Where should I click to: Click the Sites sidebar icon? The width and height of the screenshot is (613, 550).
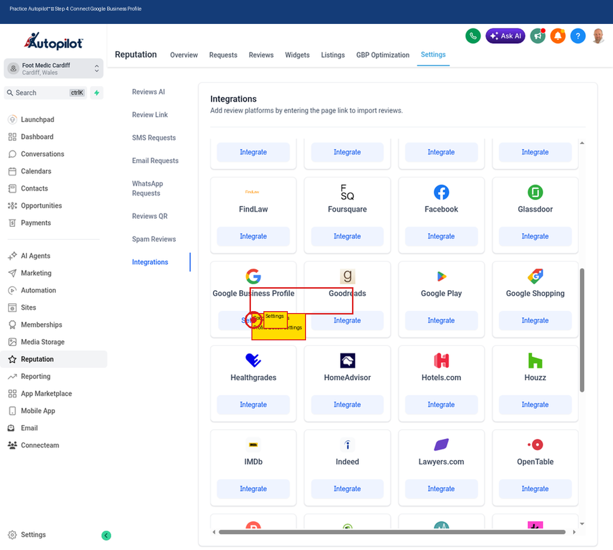point(12,308)
